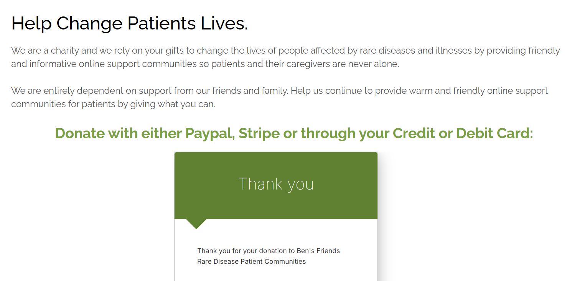
Task: Click the green triangle pointer under the banner
Action: pos(196,224)
